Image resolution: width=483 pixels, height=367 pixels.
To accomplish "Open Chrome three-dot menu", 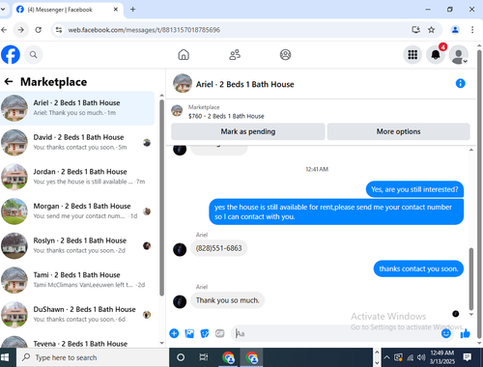I will tap(472, 30).
